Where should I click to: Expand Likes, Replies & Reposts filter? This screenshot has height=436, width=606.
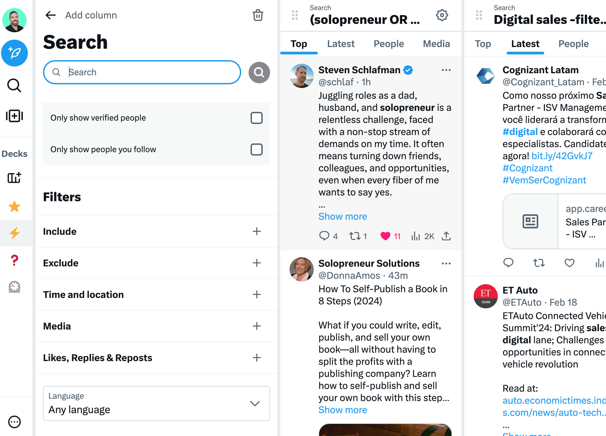(x=157, y=358)
